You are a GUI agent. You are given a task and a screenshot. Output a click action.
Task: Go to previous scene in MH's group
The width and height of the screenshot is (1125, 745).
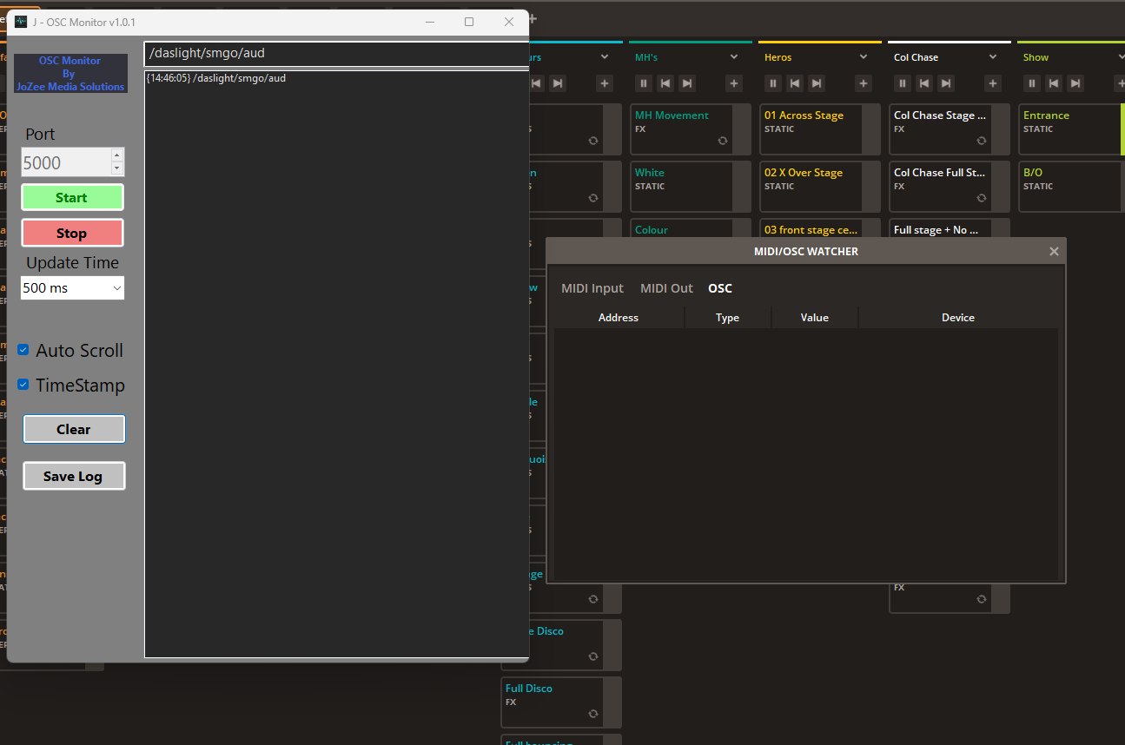coord(665,83)
